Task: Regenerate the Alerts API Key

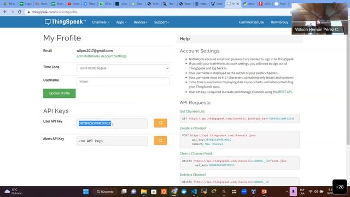Action: click(160, 141)
